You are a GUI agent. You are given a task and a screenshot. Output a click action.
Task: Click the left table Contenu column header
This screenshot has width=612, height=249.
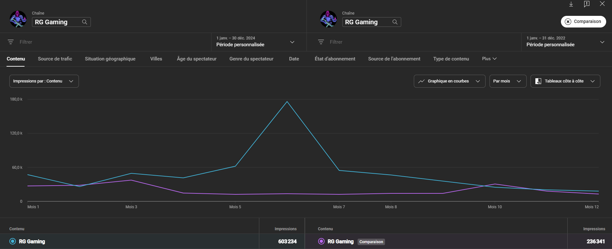17,229
